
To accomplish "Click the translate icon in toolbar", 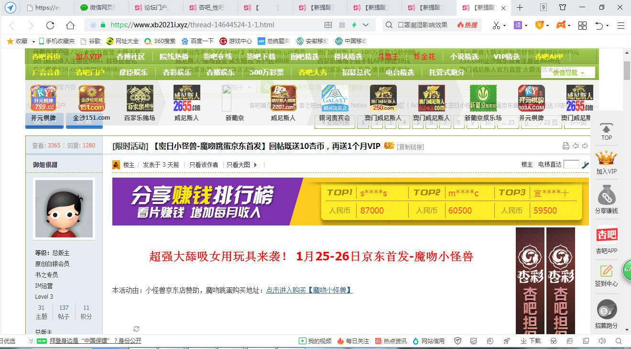I will point(518,25).
